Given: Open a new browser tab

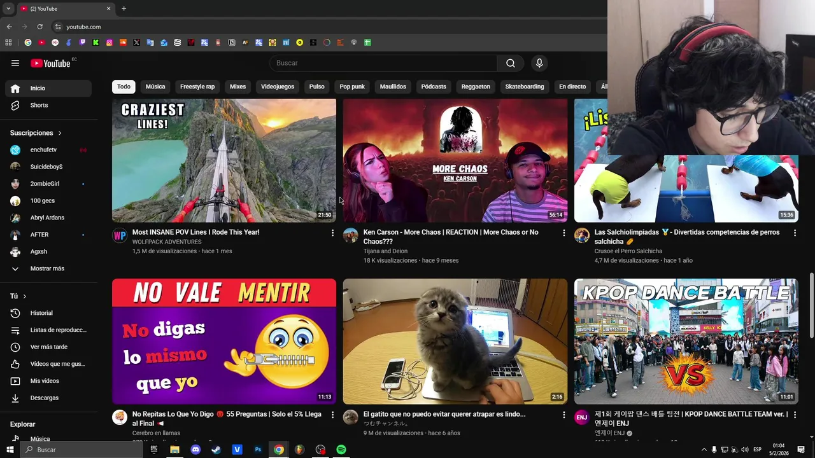Looking at the screenshot, I should click(x=124, y=9).
